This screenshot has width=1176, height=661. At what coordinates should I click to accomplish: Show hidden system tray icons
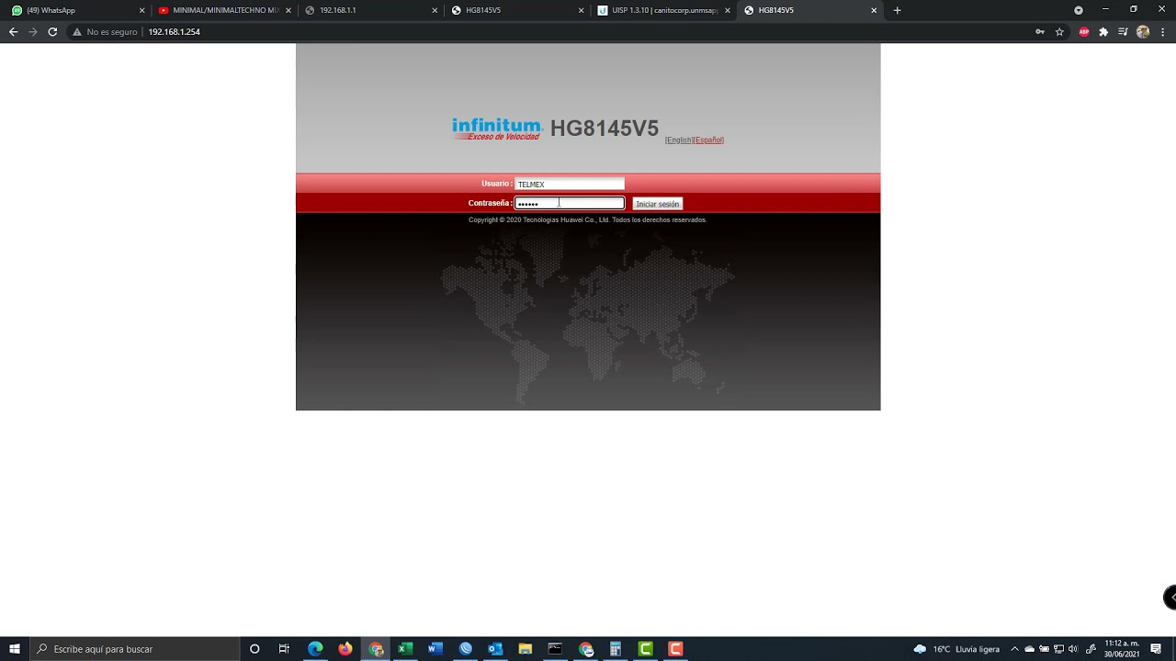[x=1014, y=649]
